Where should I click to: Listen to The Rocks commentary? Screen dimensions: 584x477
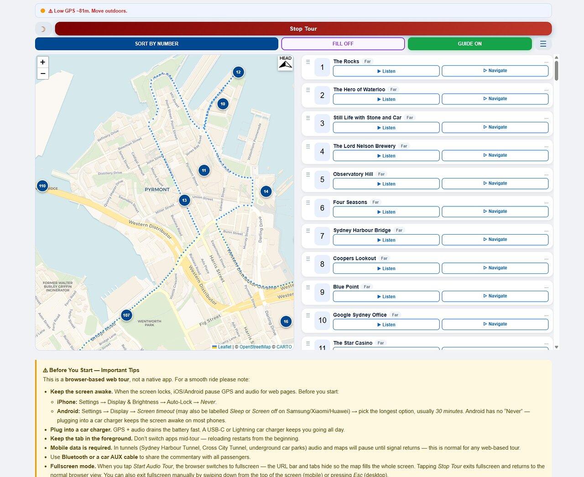[386, 71]
